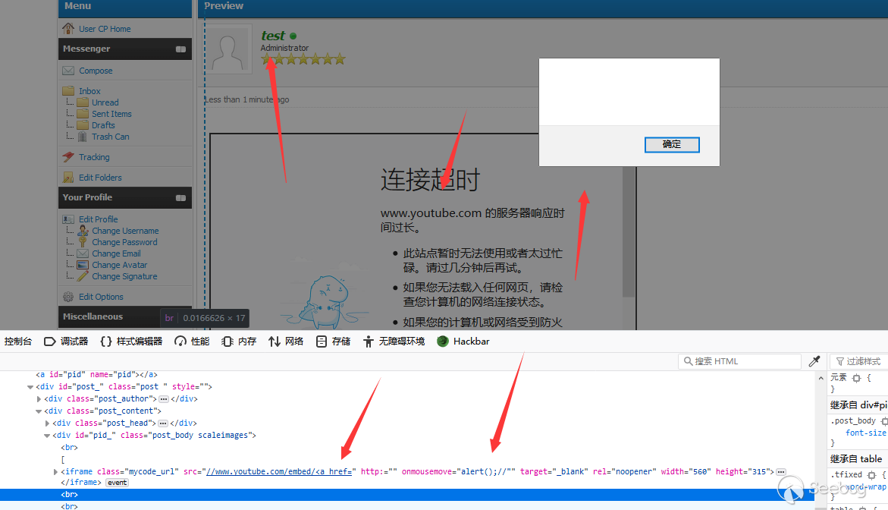This screenshot has width=888, height=510.
Task: Click the magnifier icon in the HTML search box
Action: 688,361
